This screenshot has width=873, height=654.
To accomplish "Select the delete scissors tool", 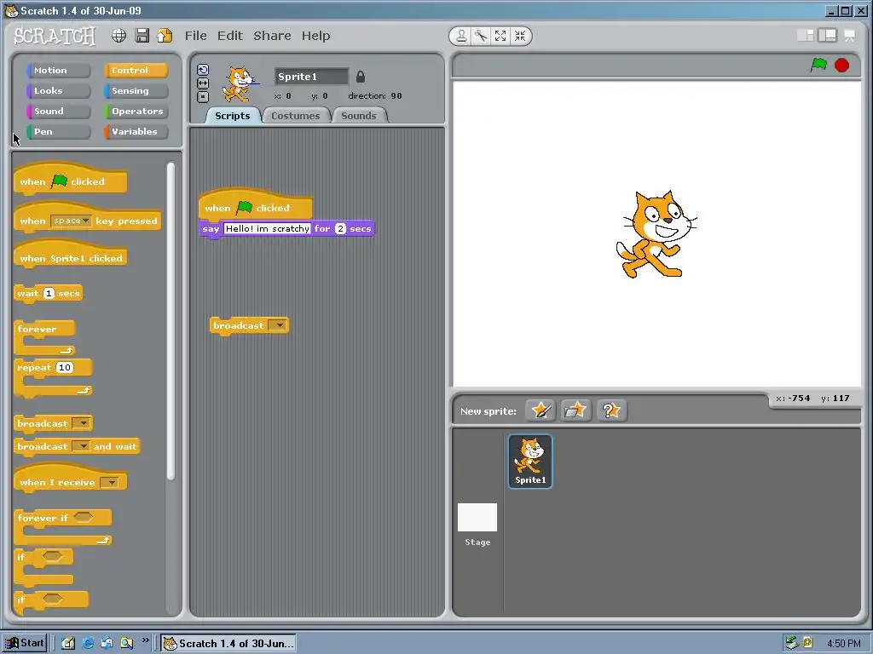I will click(x=481, y=36).
